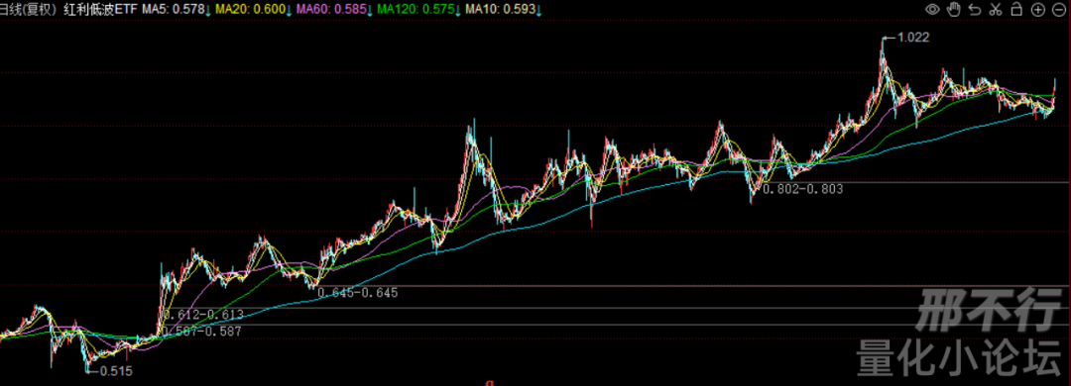Select the 0.802-0.803 horizontal line label

click(802, 190)
